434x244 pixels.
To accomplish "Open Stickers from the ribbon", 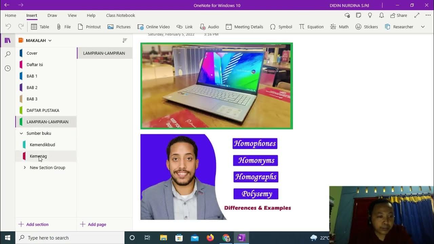I will coord(367,27).
